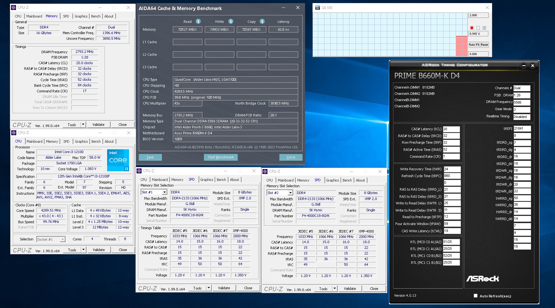Click the DRAM Frequency field showing 5586 in ASRock

click(x=522, y=102)
